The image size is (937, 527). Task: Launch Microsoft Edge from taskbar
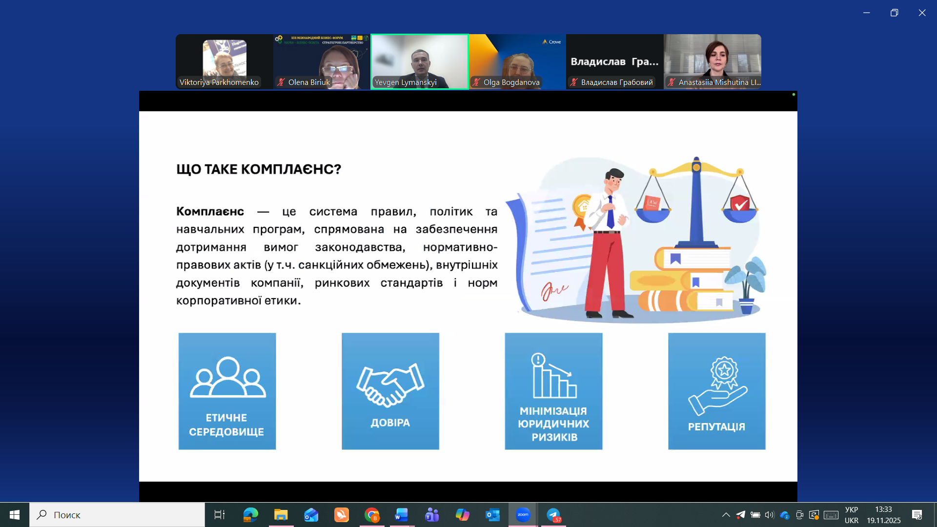[250, 515]
